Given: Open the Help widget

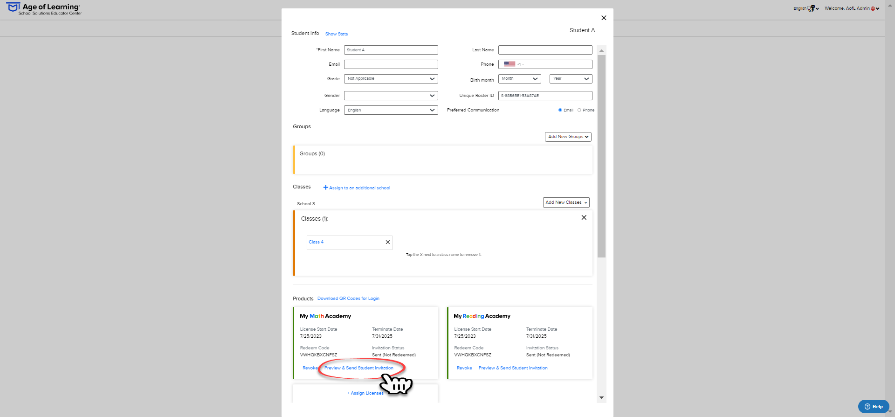Looking at the screenshot, I should (874, 406).
